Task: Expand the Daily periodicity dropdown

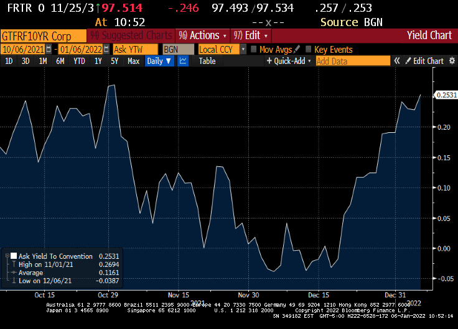Action: pos(159,61)
